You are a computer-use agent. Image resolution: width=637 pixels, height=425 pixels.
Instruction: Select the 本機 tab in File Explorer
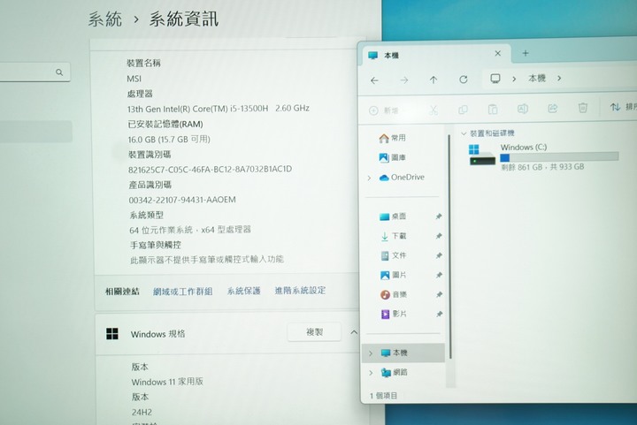point(434,55)
